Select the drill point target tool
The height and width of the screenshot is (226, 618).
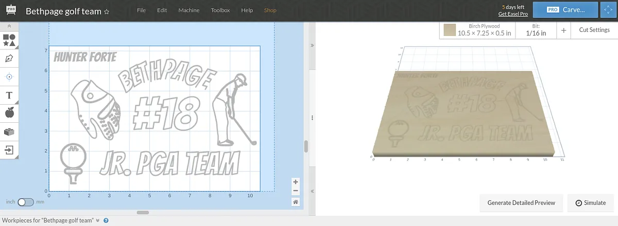[9, 77]
